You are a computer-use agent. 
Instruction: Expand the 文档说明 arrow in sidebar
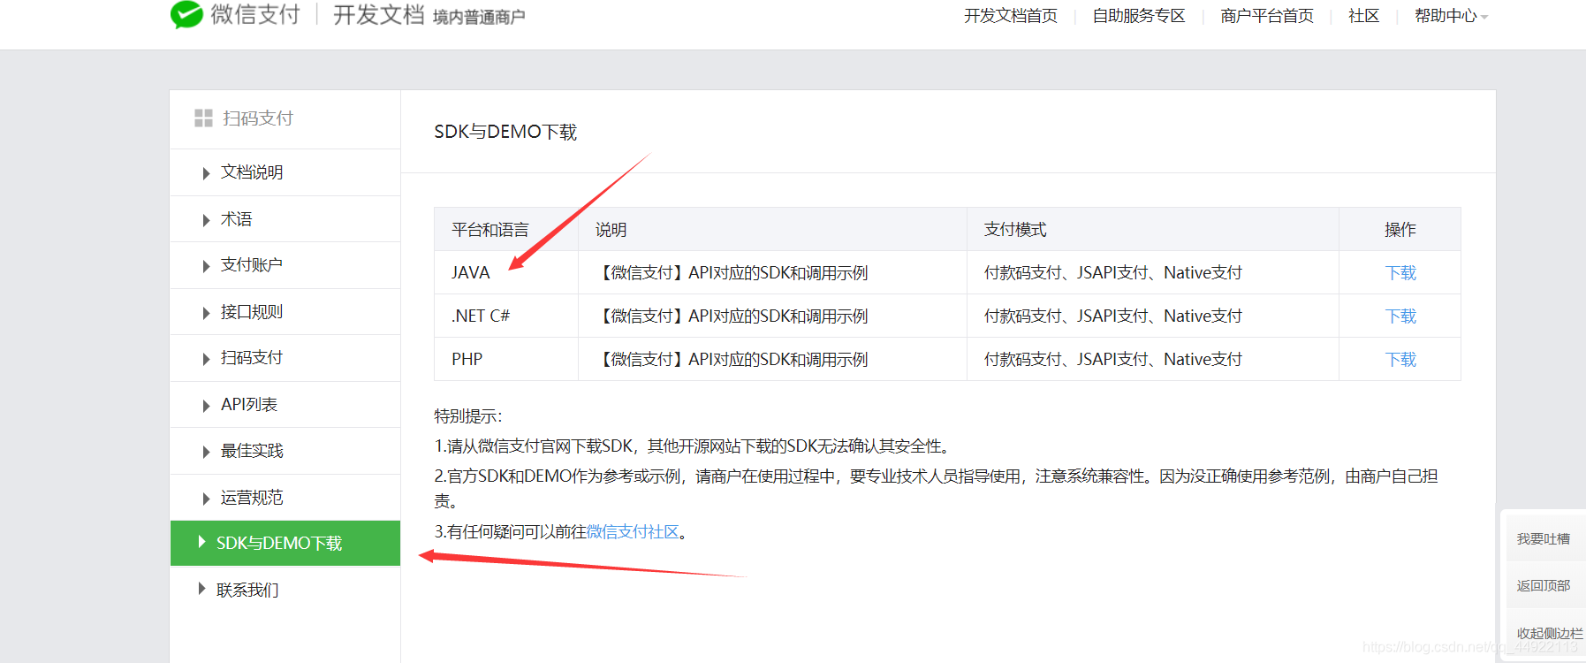(206, 173)
